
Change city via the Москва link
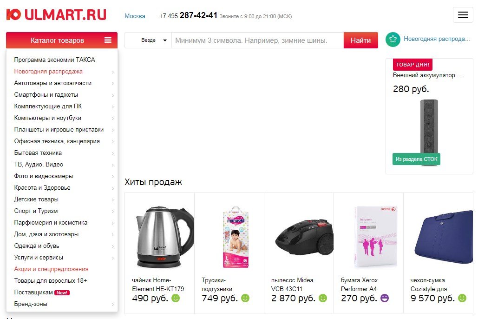tap(135, 16)
